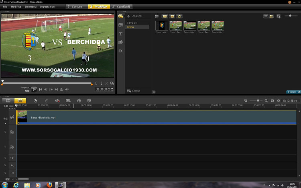Click the Aggiungi add folder button

coord(134,16)
